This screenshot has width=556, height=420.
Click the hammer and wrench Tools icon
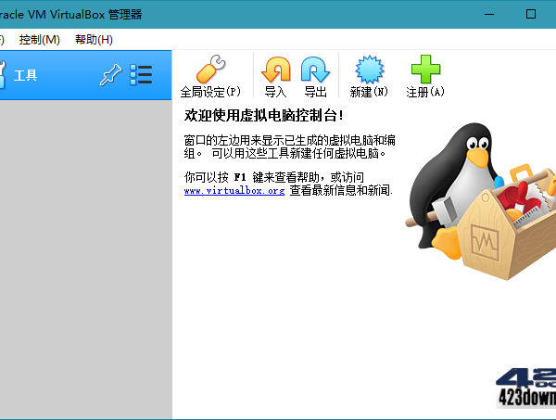tap(3, 75)
